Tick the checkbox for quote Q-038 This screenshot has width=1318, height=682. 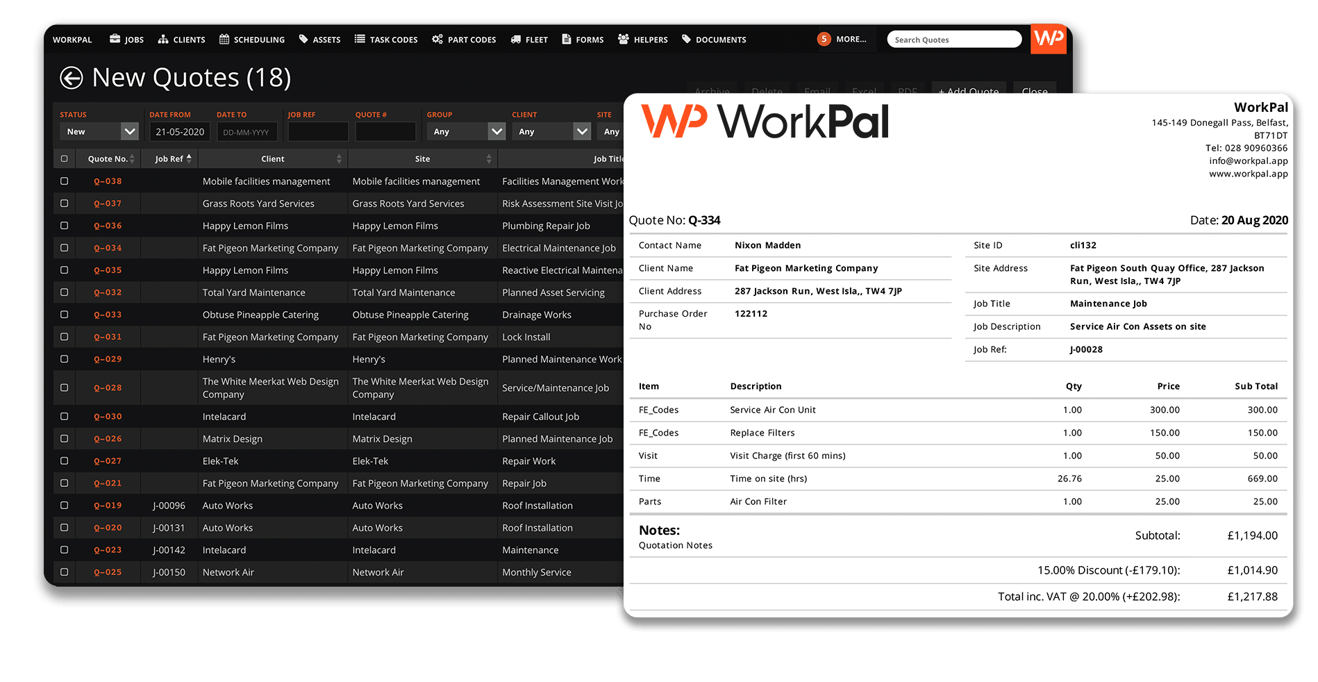coord(65,181)
